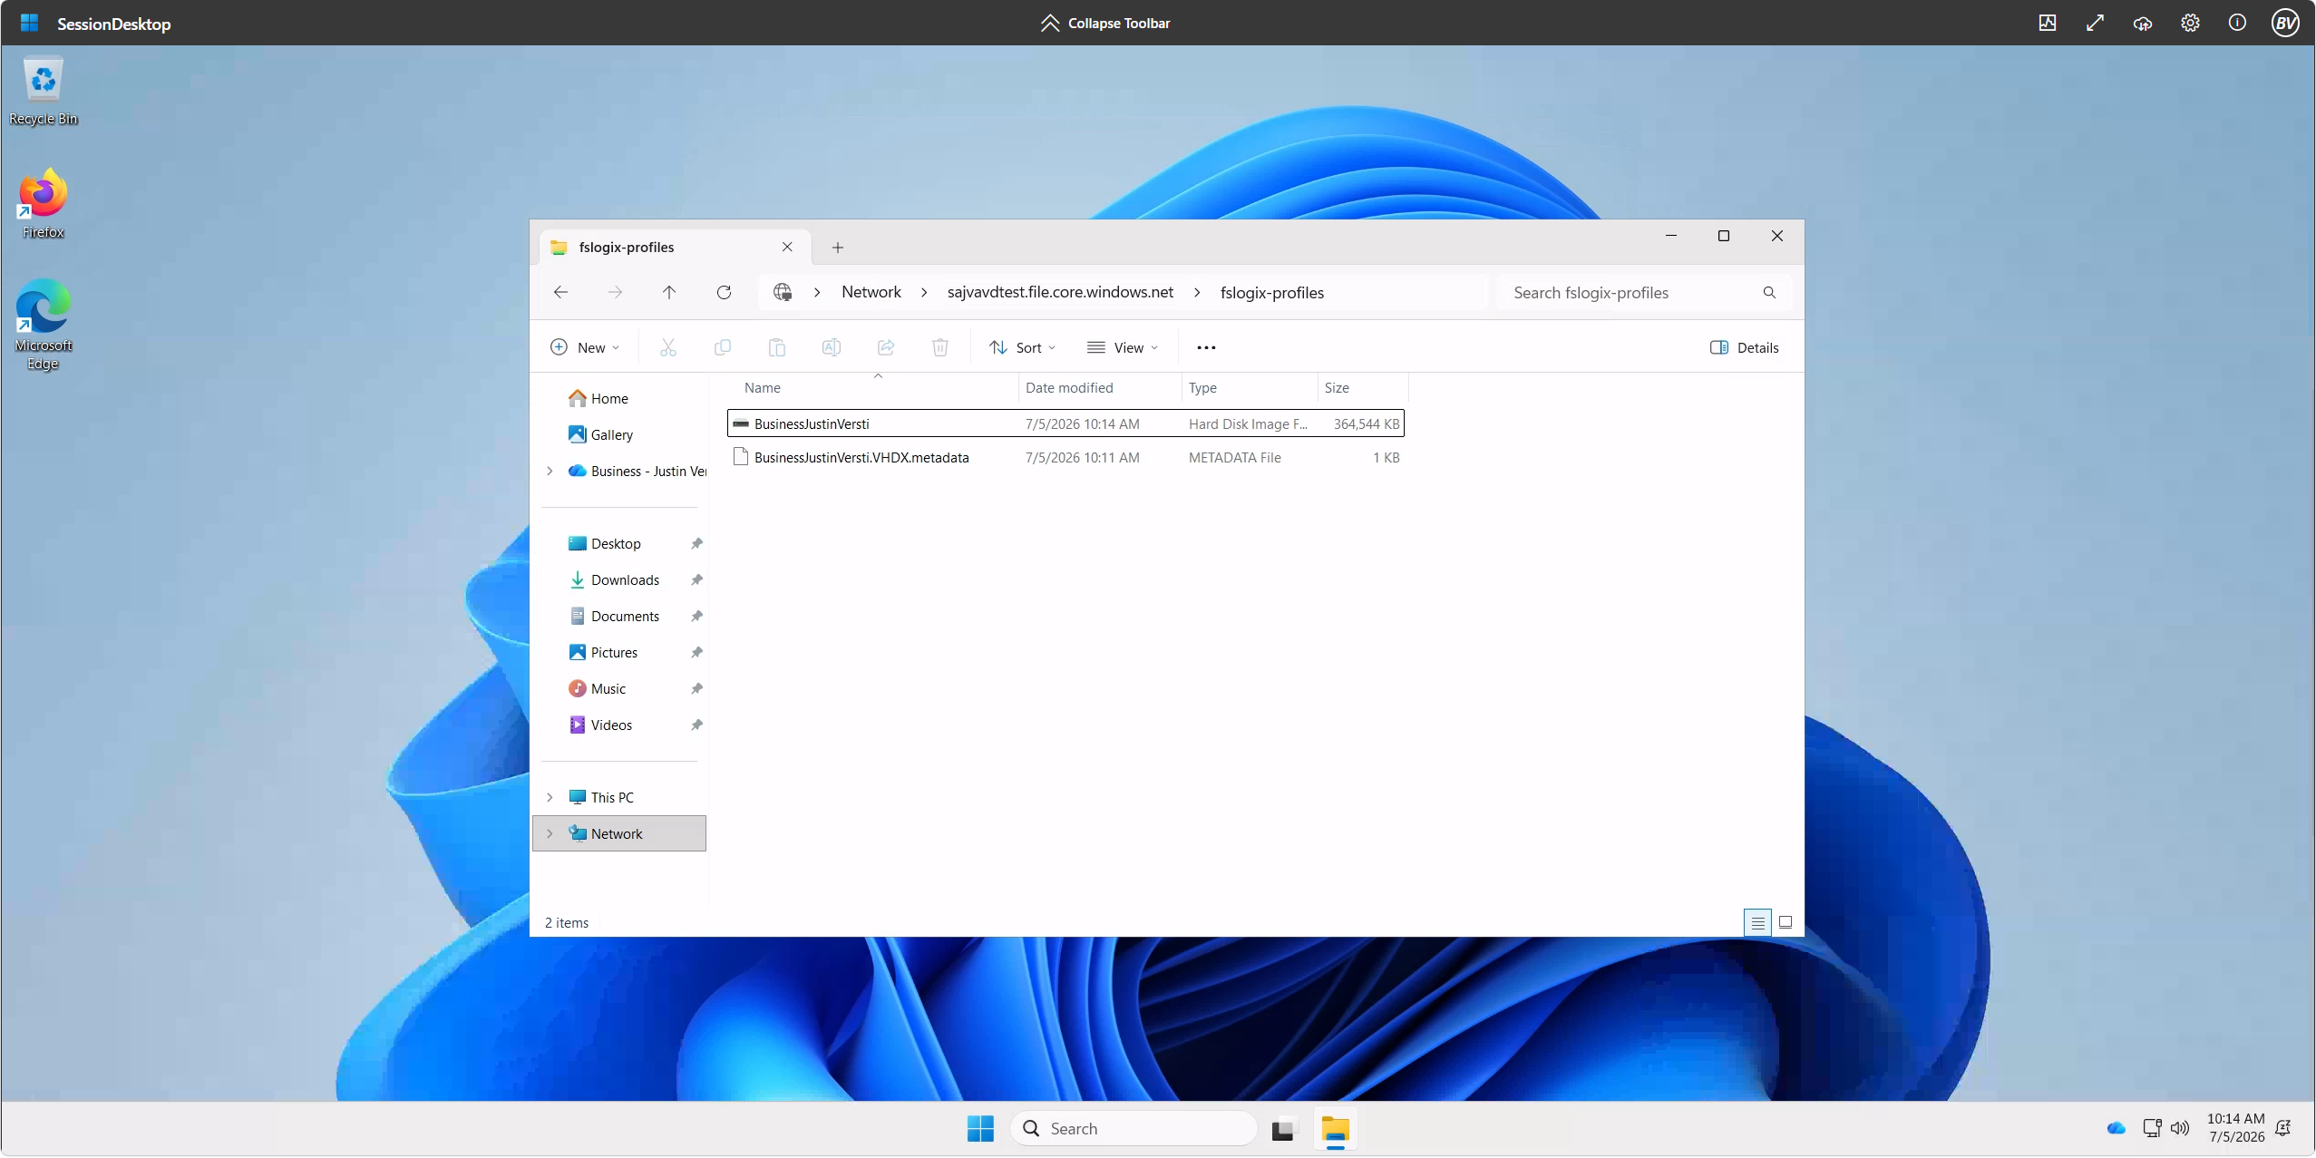Switch to details list view in status bar

point(1757,923)
